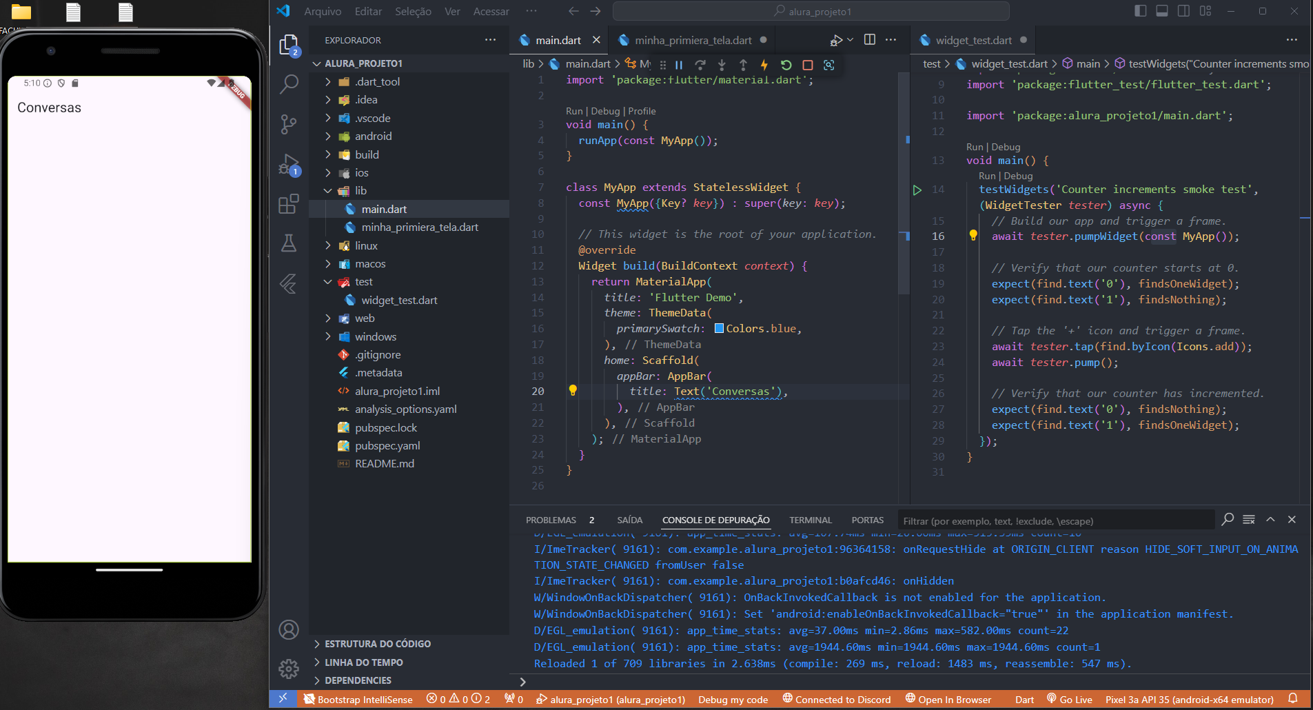
Task: Trigger Hot Reload lightning icon
Action: pyautogui.click(x=764, y=65)
